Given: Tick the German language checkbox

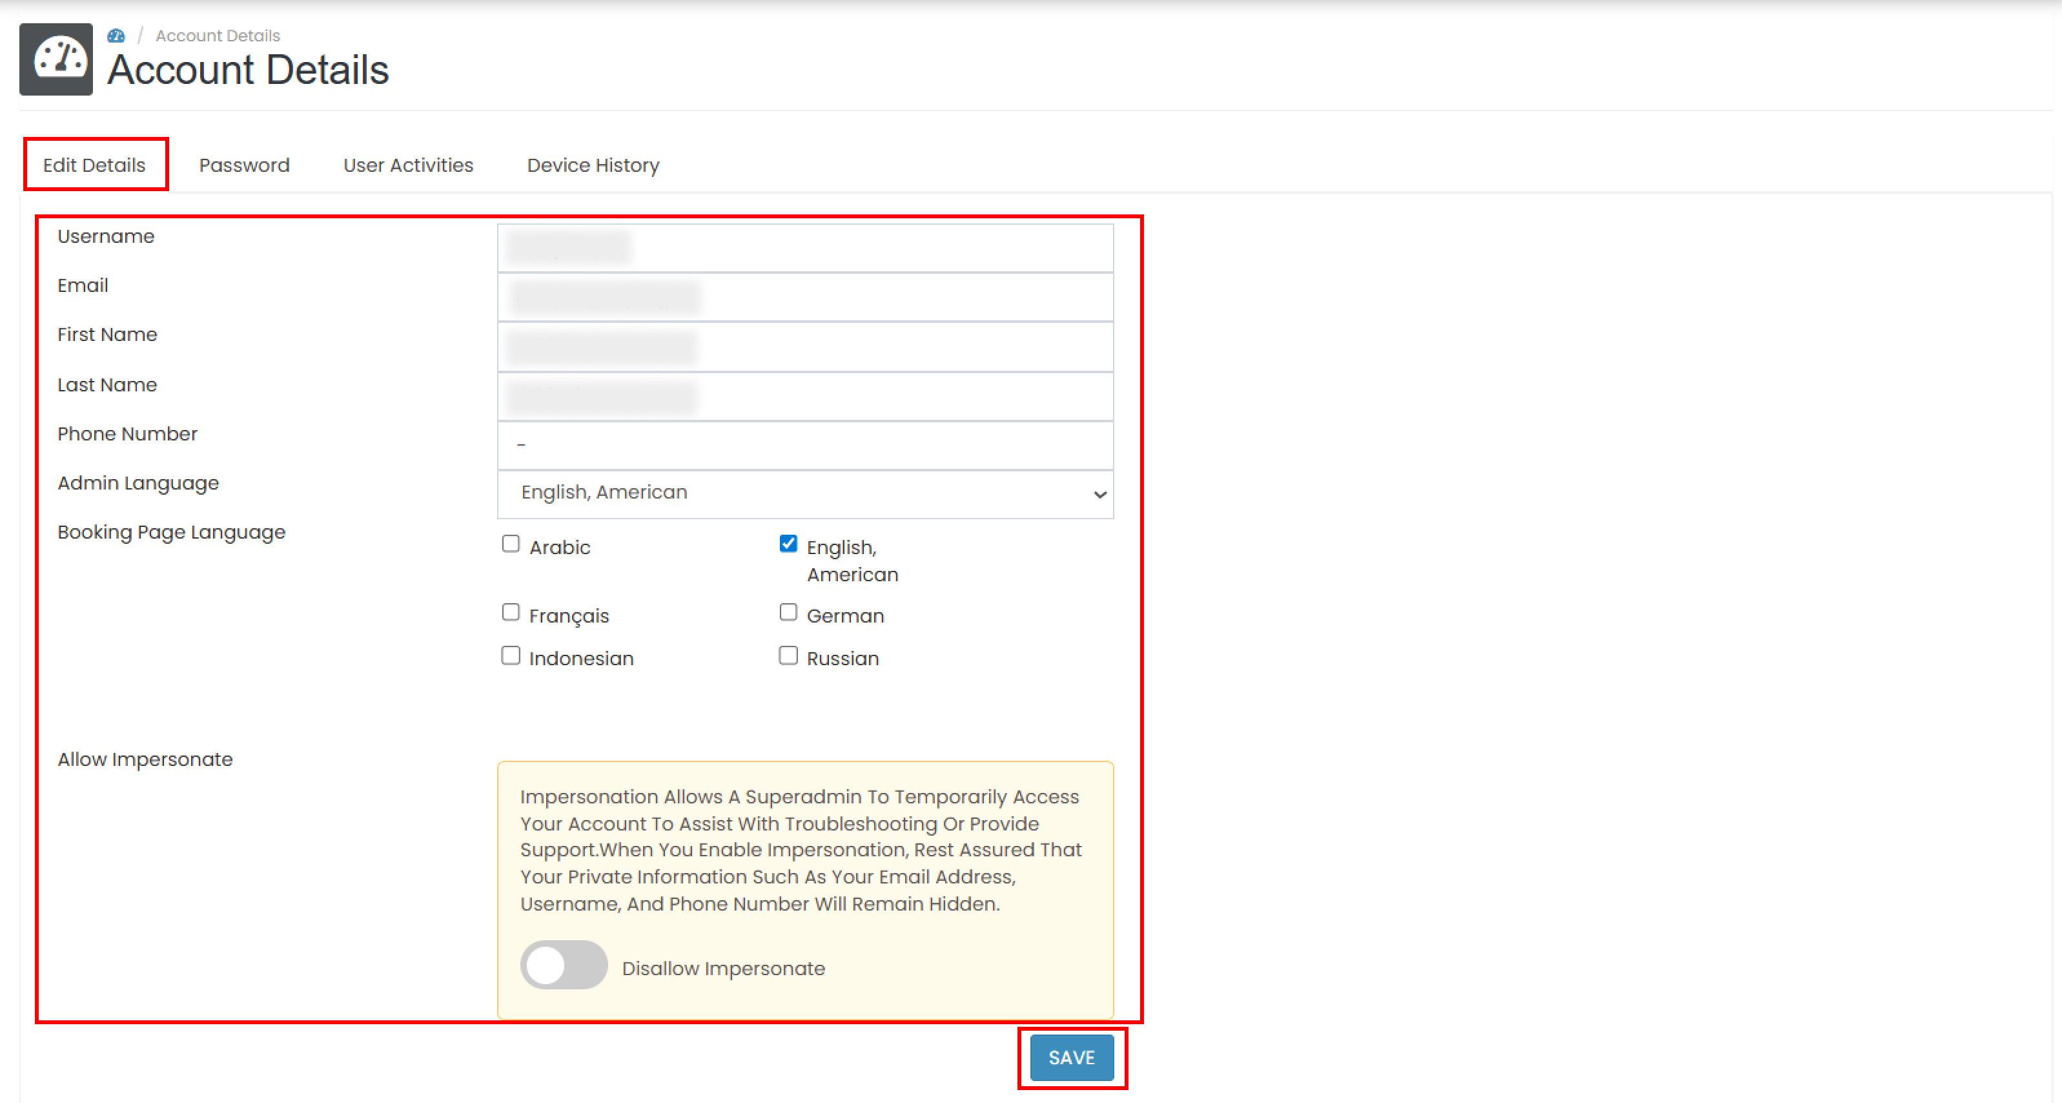Looking at the screenshot, I should [788, 612].
